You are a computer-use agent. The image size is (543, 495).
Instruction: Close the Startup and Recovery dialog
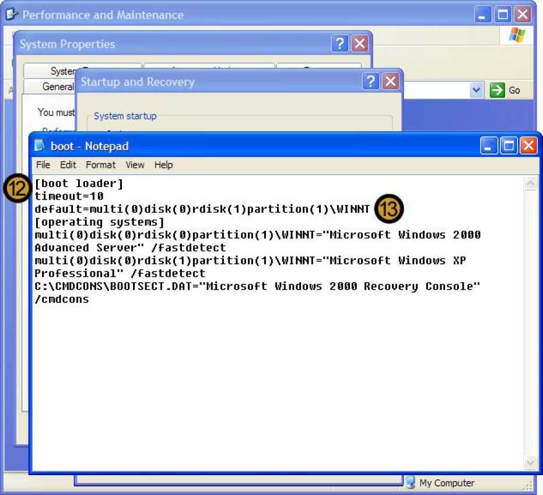coord(390,82)
